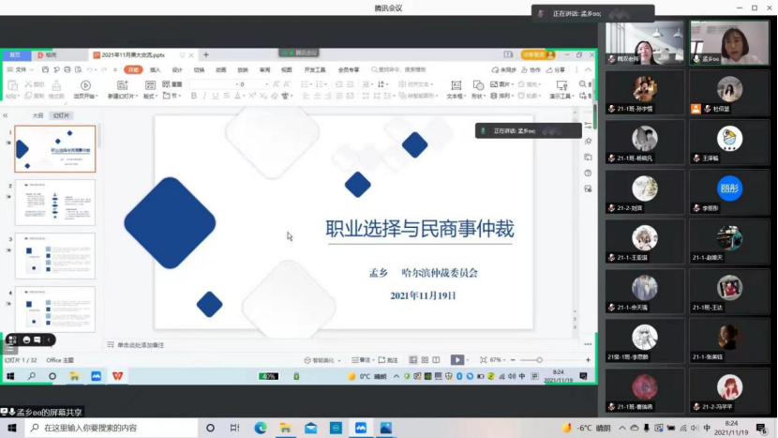Open the 文件 file menu dropdown
Image resolution: width=778 pixels, height=438 pixels.
(x=21, y=69)
